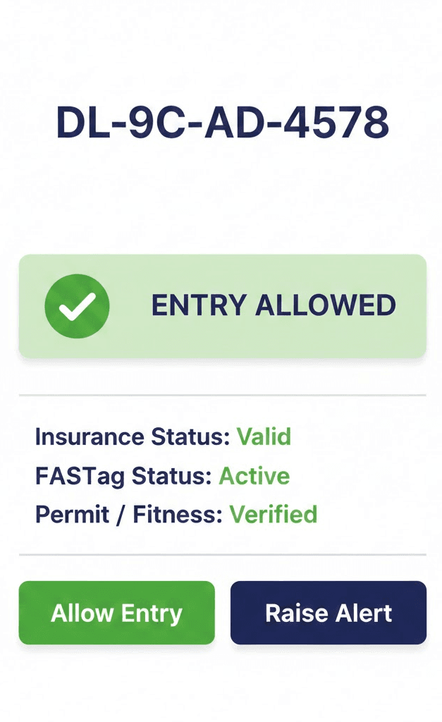The width and height of the screenshot is (442, 722).
Task: Click the word "ENTRY" in the banner
Action: (199, 306)
